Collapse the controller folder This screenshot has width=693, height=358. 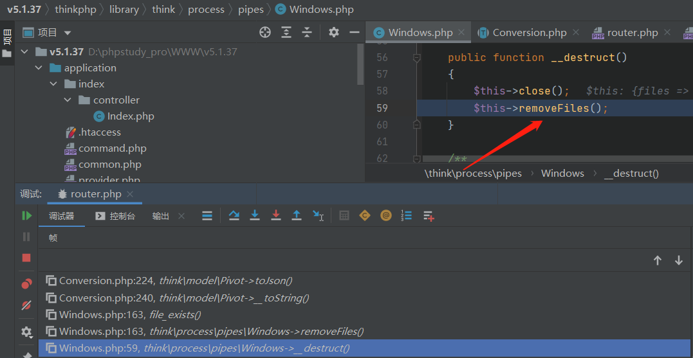tap(68, 100)
